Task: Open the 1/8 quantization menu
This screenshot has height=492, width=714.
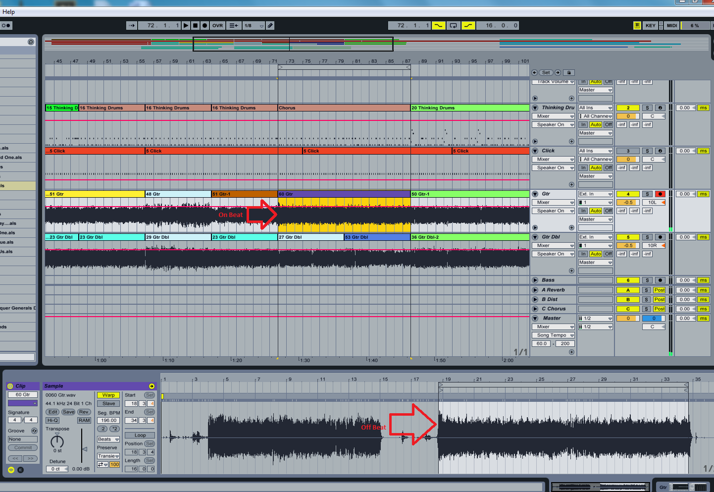Action: tap(254, 25)
